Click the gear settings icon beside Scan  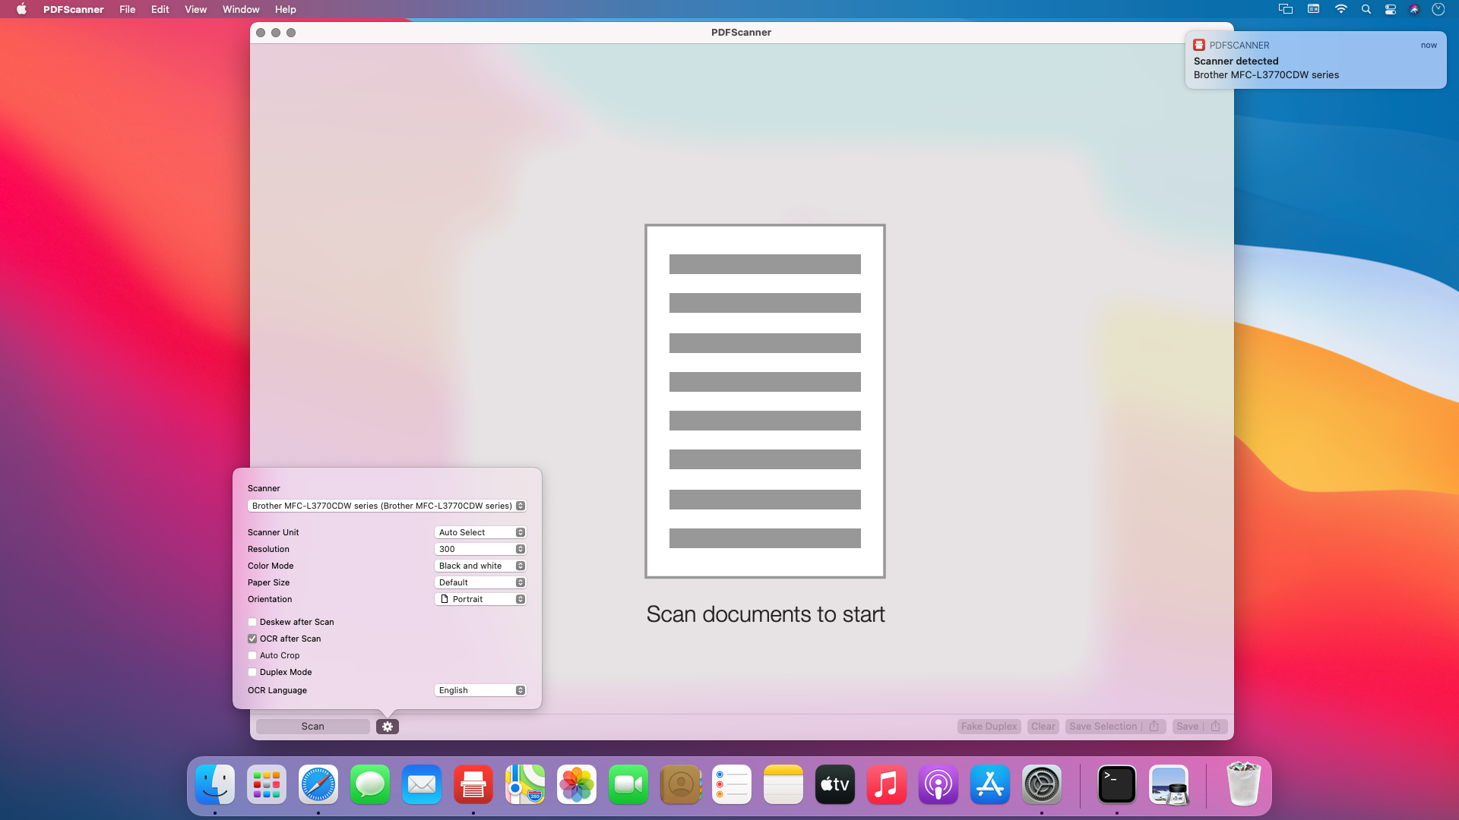388,727
